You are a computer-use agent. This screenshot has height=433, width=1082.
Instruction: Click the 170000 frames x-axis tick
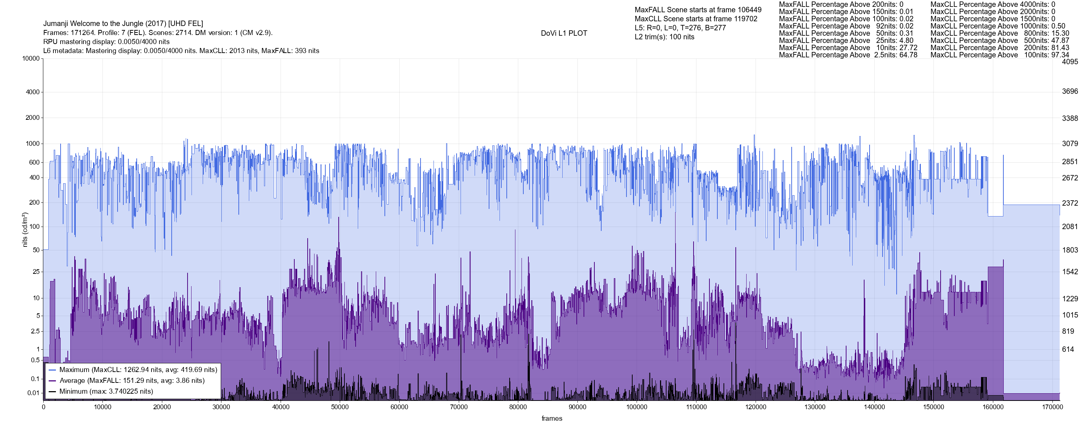click(1052, 407)
